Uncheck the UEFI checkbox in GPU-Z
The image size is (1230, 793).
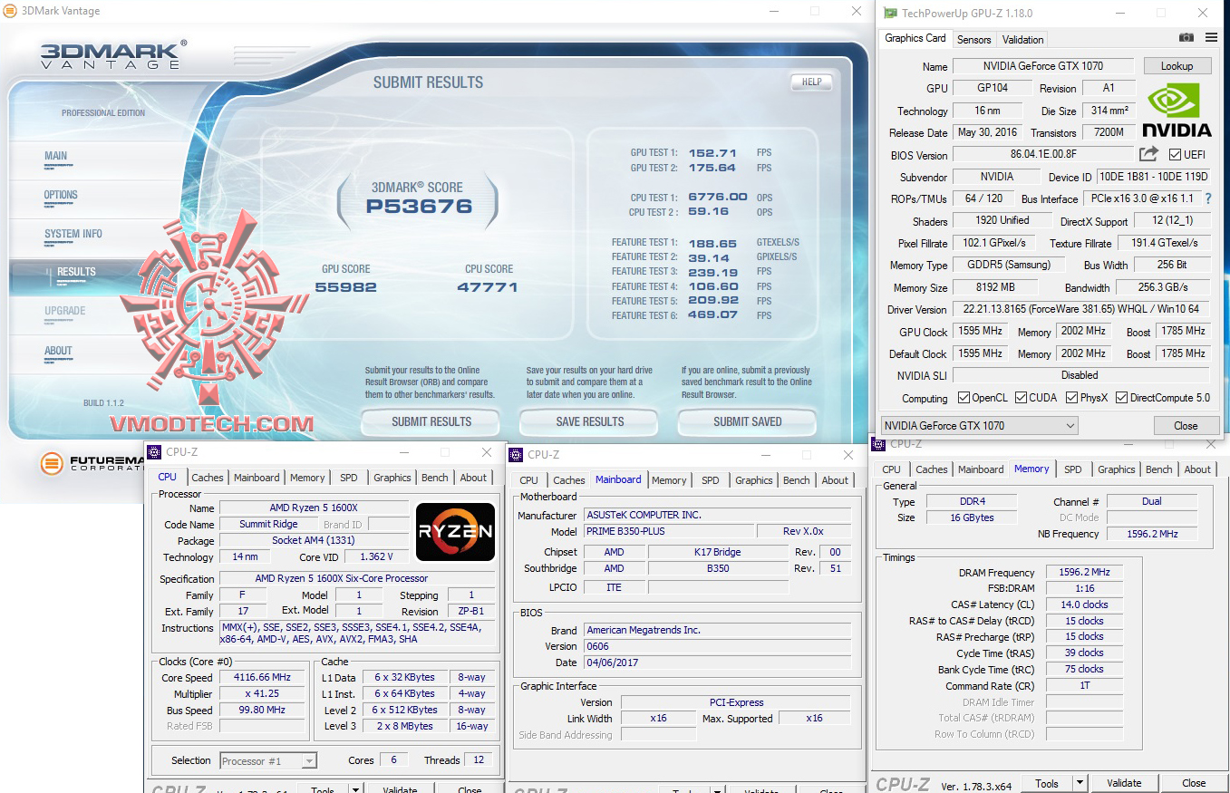tap(1173, 154)
